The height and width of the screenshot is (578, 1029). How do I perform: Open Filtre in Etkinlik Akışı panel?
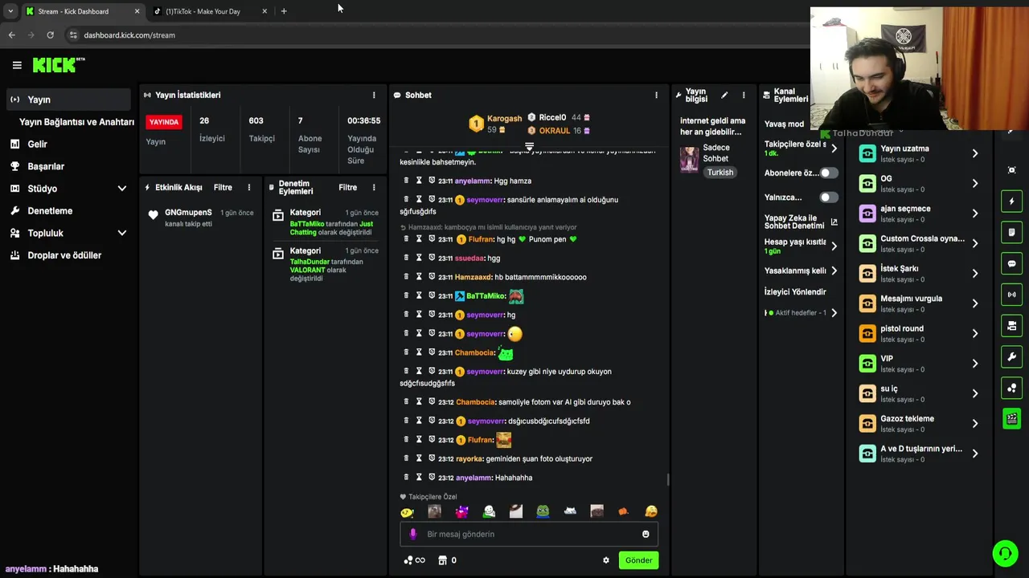[x=223, y=187]
